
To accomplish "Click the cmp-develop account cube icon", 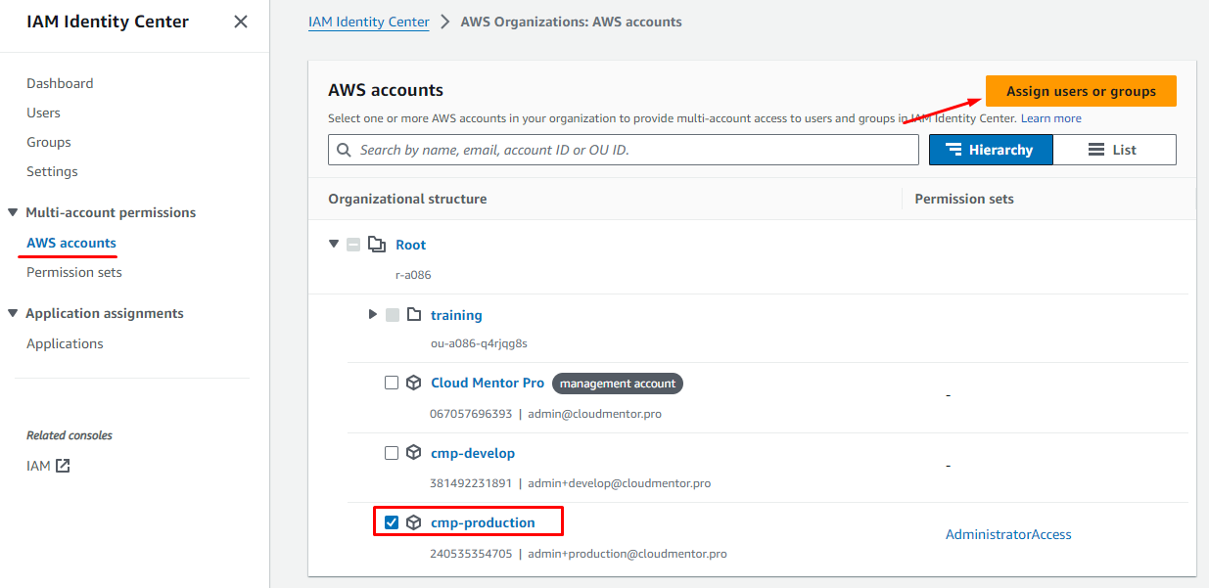I will pos(414,454).
